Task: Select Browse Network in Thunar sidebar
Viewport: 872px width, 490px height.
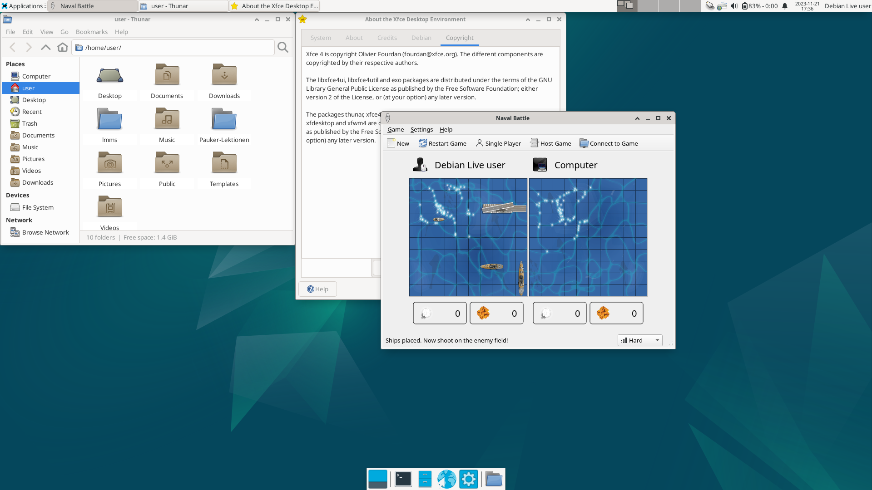Action: pos(41,232)
